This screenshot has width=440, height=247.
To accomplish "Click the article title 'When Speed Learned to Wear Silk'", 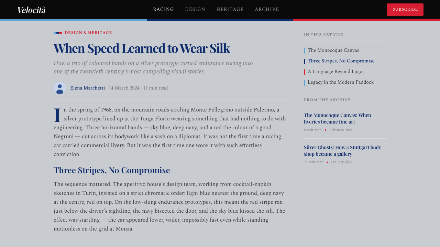I will tap(142, 48).
